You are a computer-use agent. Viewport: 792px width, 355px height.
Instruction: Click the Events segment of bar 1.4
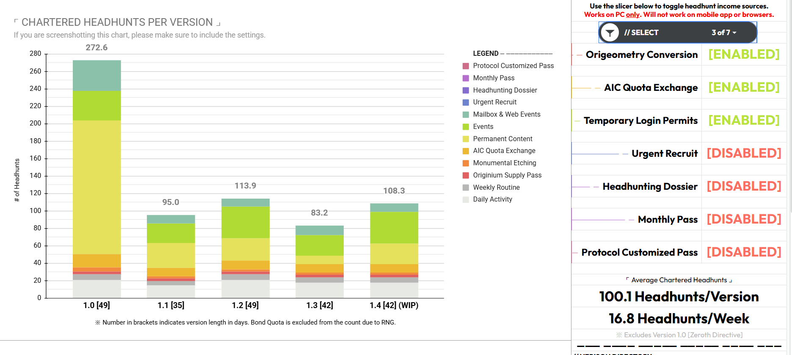tap(394, 227)
